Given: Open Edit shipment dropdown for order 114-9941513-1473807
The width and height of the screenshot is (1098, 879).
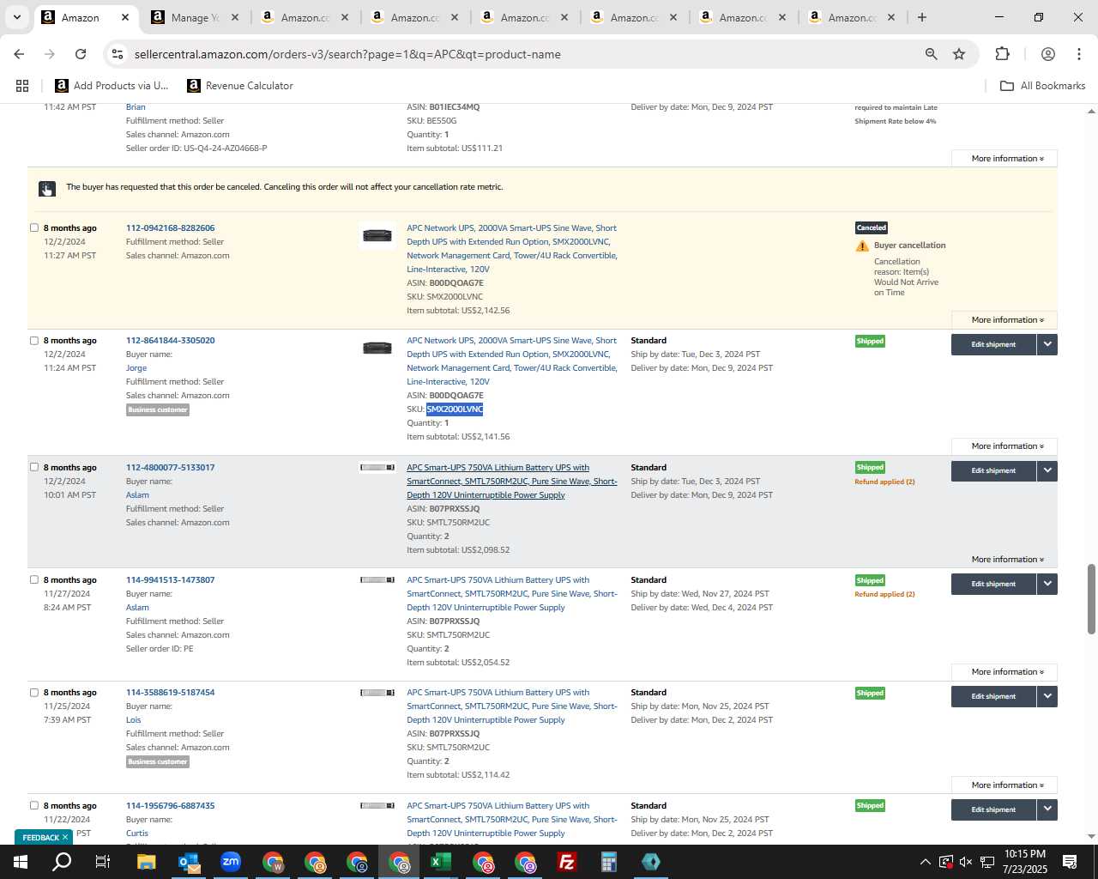Looking at the screenshot, I should pos(1047,584).
